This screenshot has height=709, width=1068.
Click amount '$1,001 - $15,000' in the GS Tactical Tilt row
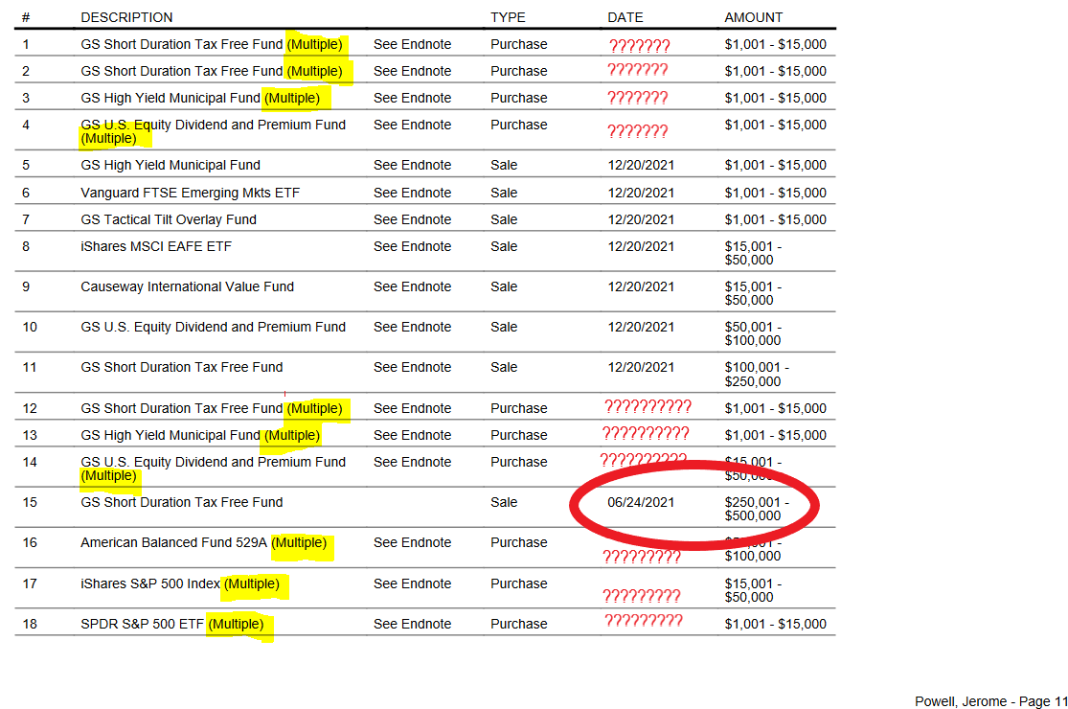pyautogui.click(x=775, y=219)
